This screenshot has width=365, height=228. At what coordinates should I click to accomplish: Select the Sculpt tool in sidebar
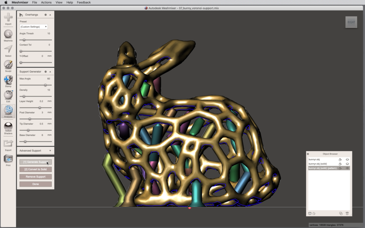pyautogui.click(x=8, y=65)
